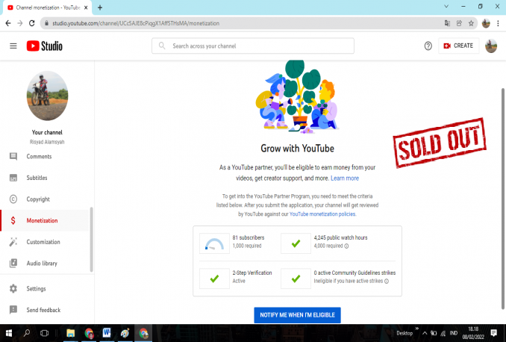Open the Learn more link
506x342 pixels.
pyautogui.click(x=345, y=178)
